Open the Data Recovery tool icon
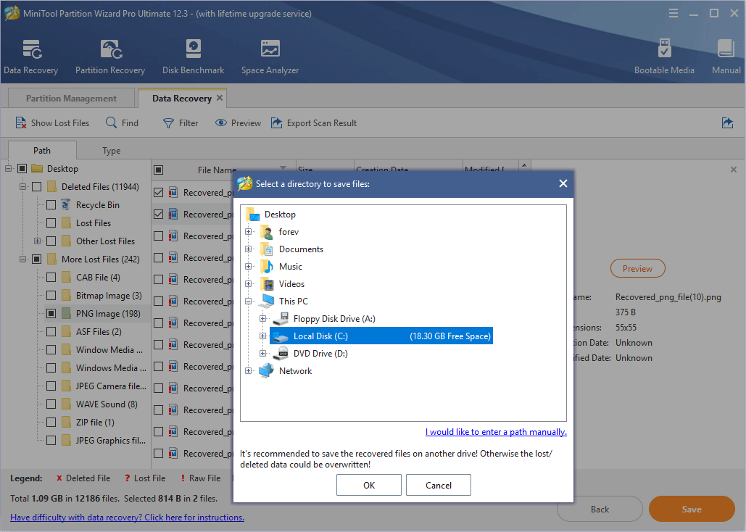This screenshot has width=746, height=532. point(31,49)
